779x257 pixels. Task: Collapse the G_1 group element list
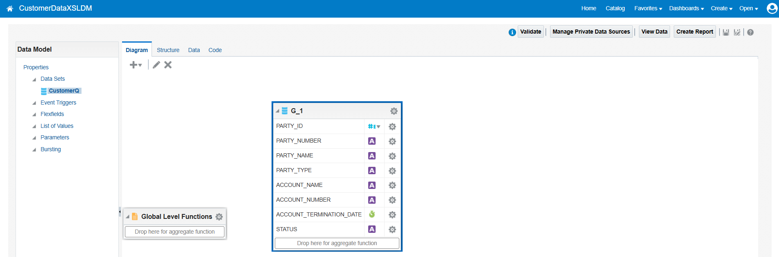(x=278, y=111)
